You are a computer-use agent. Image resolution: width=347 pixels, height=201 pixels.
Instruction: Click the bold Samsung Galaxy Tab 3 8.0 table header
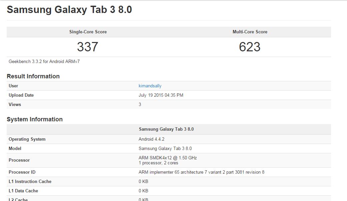tap(166, 129)
